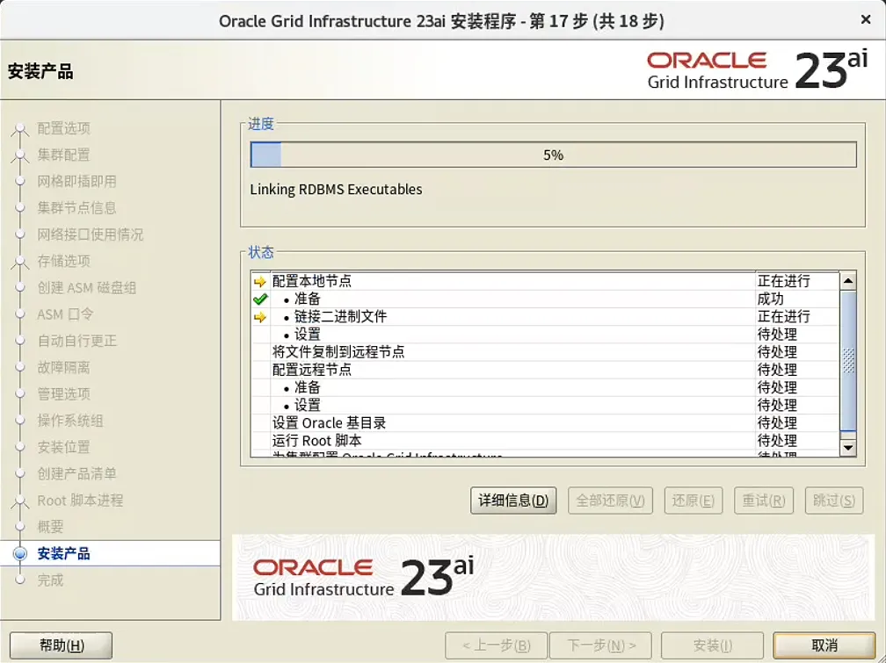Click the 重试(R) retry button
The width and height of the screenshot is (886, 663).
[x=764, y=501]
